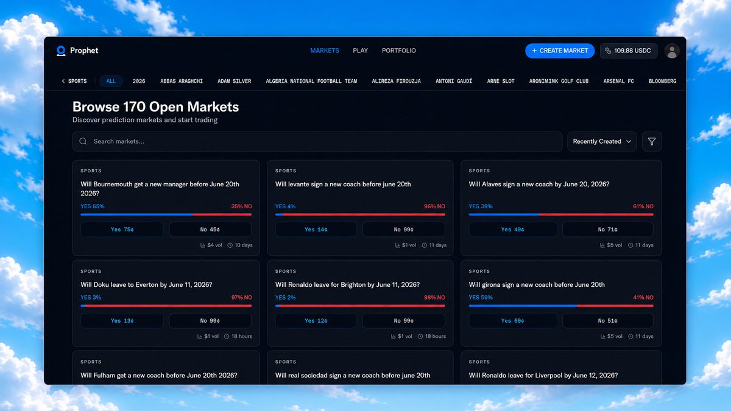This screenshot has height=411, width=731.
Task: Open Will Ronaldo leave for Liverpool market
Action: pyautogui.click(x=543, y=376)
